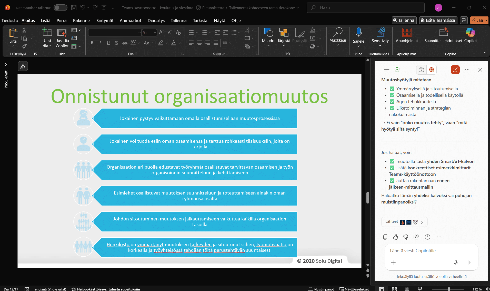
Task: Click the Muistiinpanot notes button
Action: coord(321,289)
